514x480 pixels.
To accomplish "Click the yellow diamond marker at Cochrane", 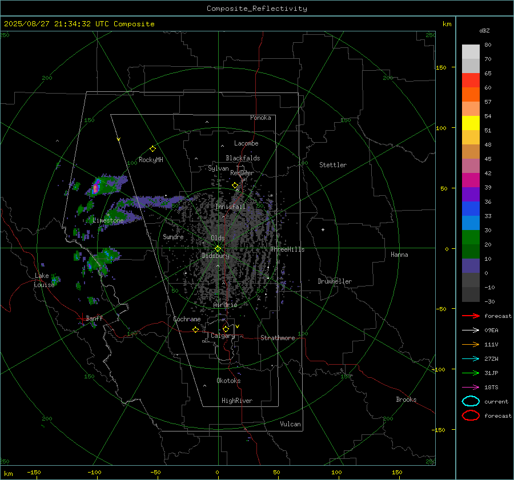I will point(196,329).
